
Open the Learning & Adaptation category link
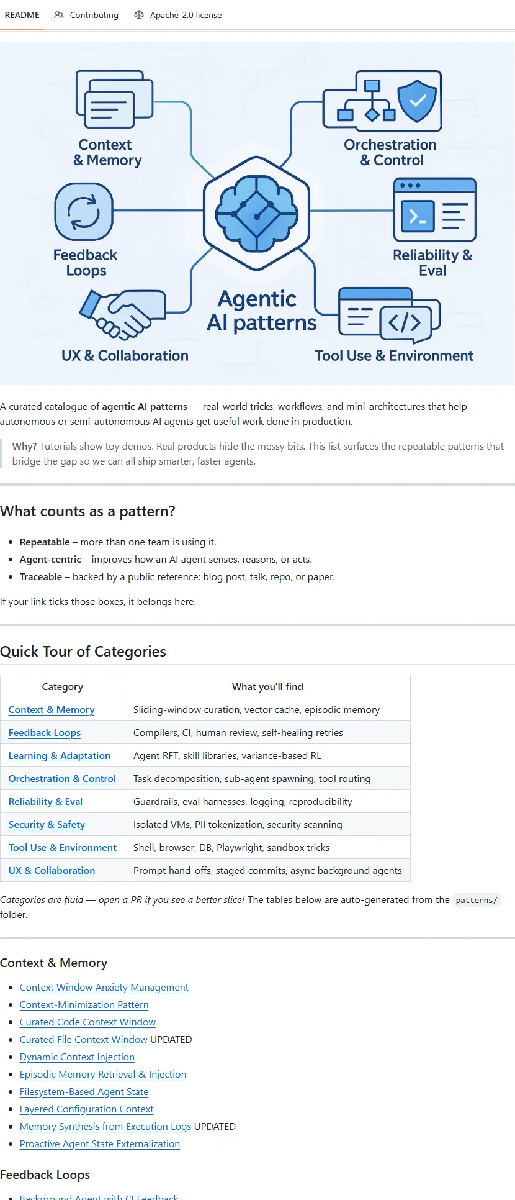pos(60,755)
